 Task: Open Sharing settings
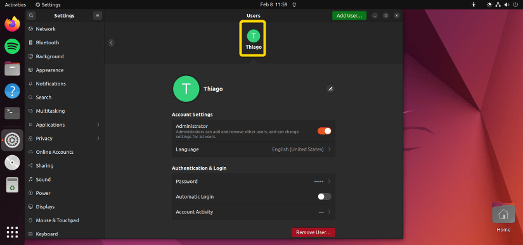pos(65,166)
